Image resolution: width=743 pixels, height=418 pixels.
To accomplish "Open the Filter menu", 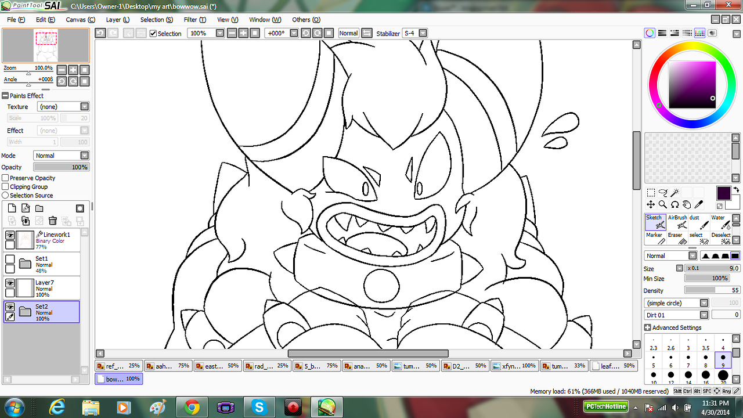I will [193, 20].
